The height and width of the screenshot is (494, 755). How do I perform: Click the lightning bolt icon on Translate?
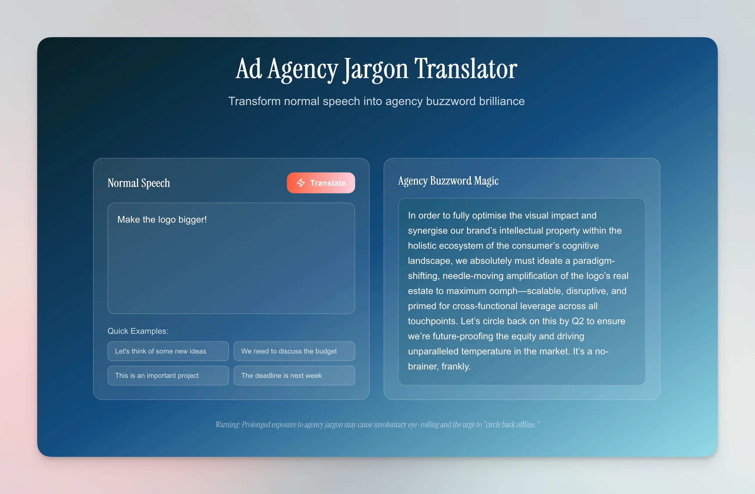coord(300,183)
